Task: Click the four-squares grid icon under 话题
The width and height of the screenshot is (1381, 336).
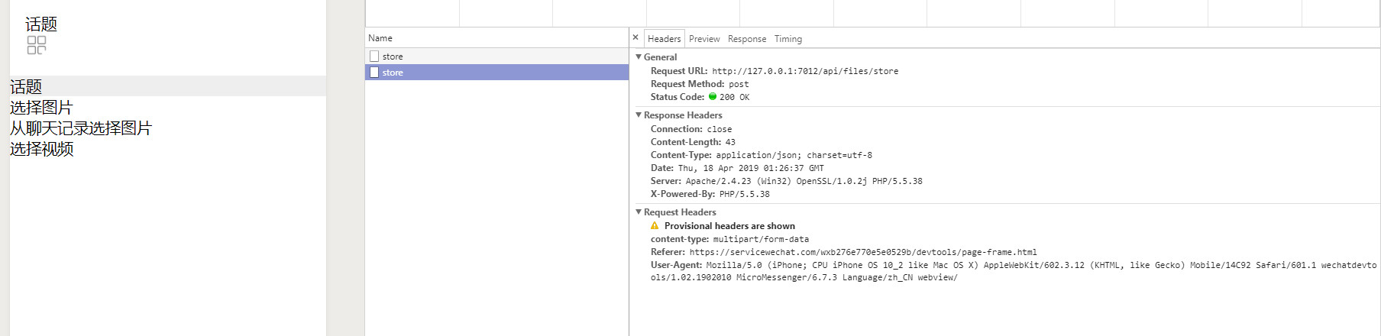Action: pos(37,45)
